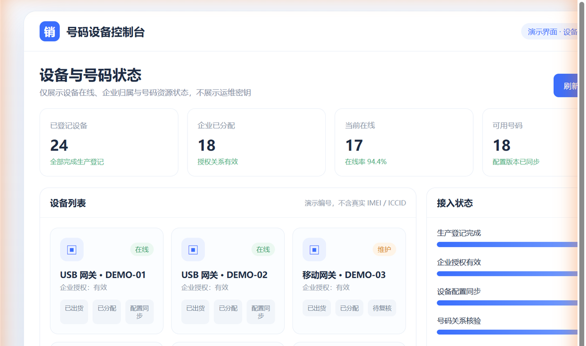Click the DEMO-03 mobile gateway device icon
Screen dimensions: 586x346
tap(314, 250)
